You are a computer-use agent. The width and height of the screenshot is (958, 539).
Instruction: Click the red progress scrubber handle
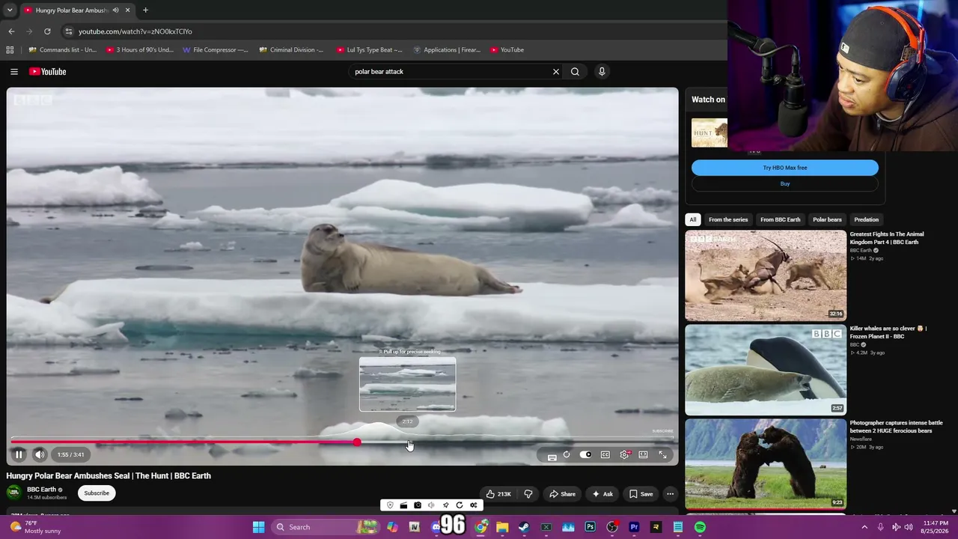pyautogui.click(x=357, y=442)
